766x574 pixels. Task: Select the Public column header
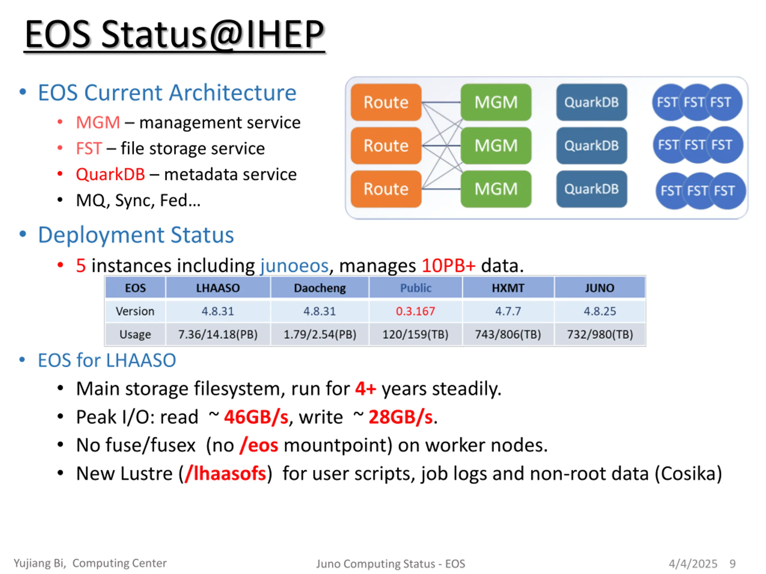[x=416, y=288]
